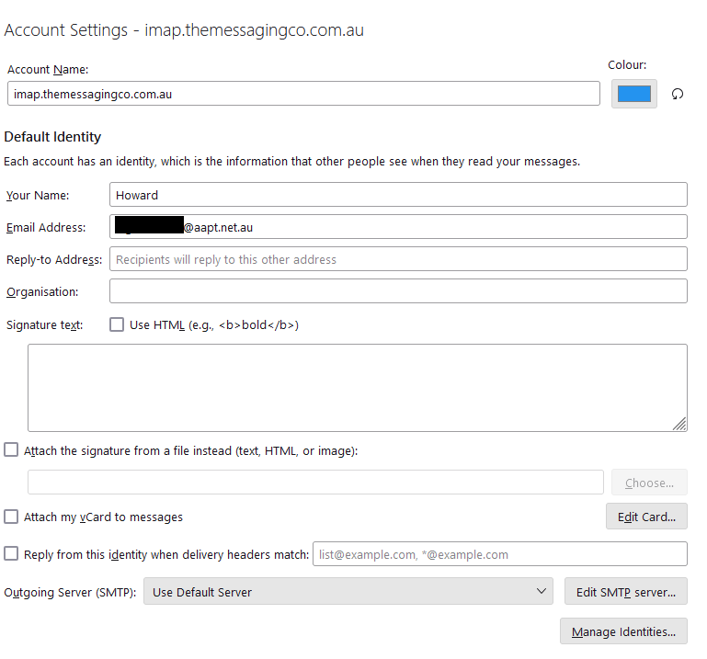Click the Account Name text field
Viewport: 707px width, 659px height.
(x=303, y=94)
